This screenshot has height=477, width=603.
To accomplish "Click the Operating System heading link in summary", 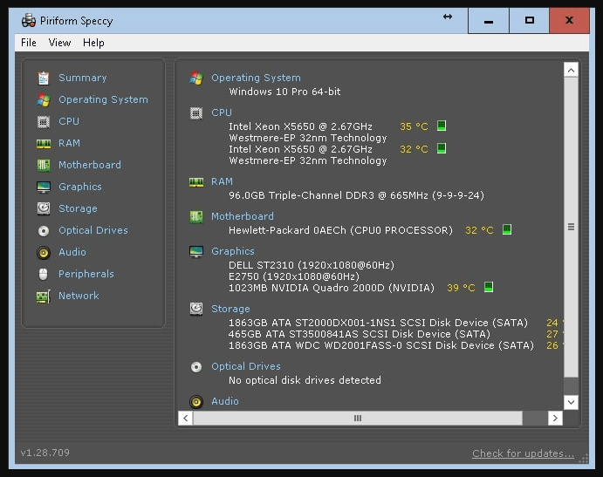I will click(256, 78).
